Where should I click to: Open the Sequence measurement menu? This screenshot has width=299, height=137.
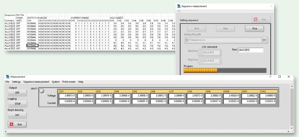(36, 82)
